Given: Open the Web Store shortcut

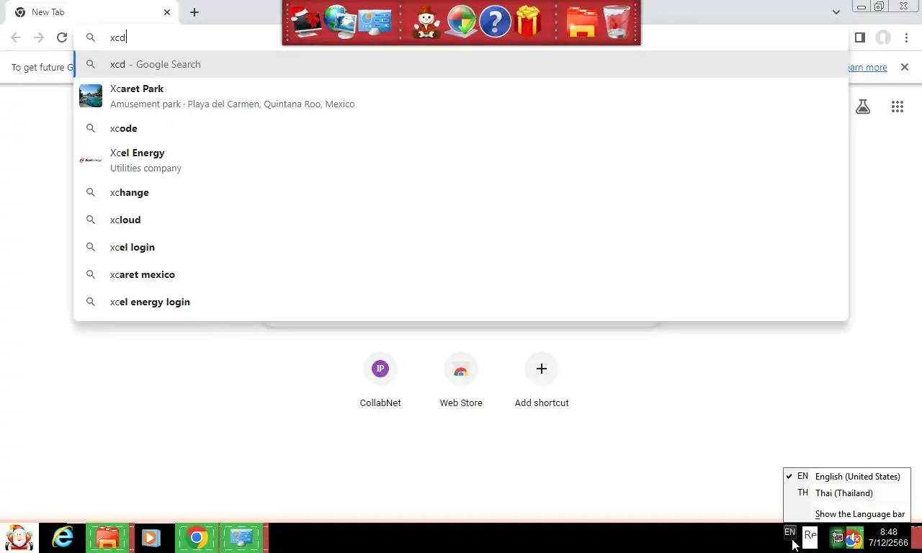Looking at the screenshot, I should 461,382.
